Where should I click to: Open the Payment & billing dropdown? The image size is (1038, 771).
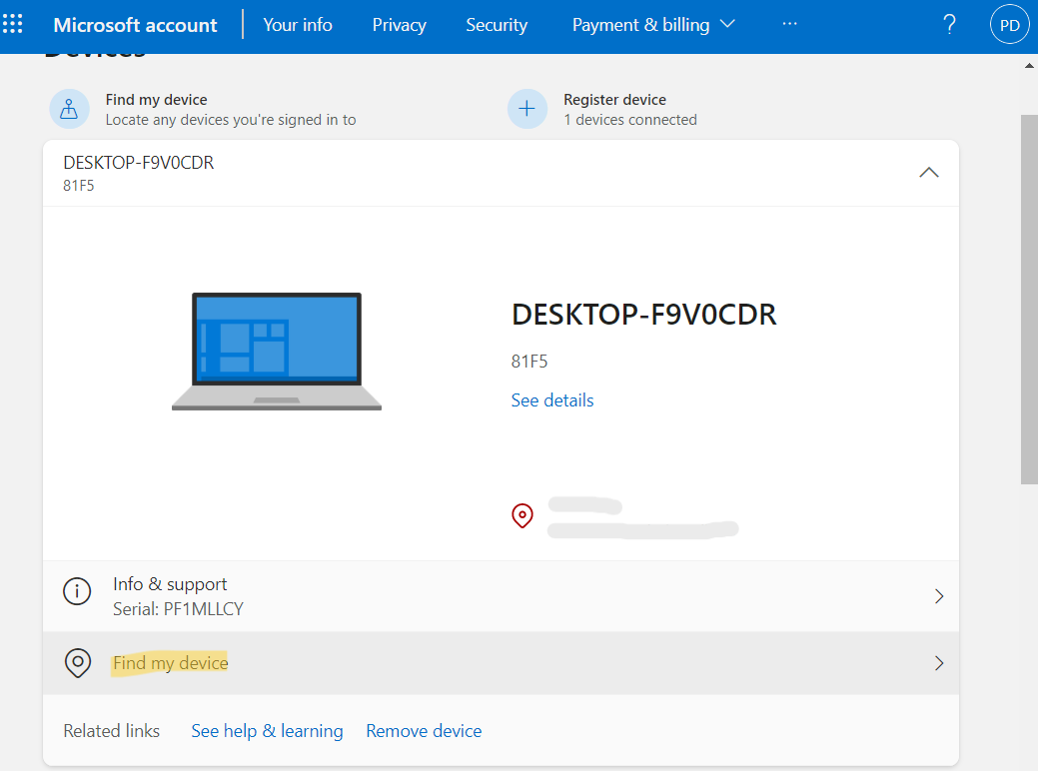pyautogui.click(x=653, y=25)
